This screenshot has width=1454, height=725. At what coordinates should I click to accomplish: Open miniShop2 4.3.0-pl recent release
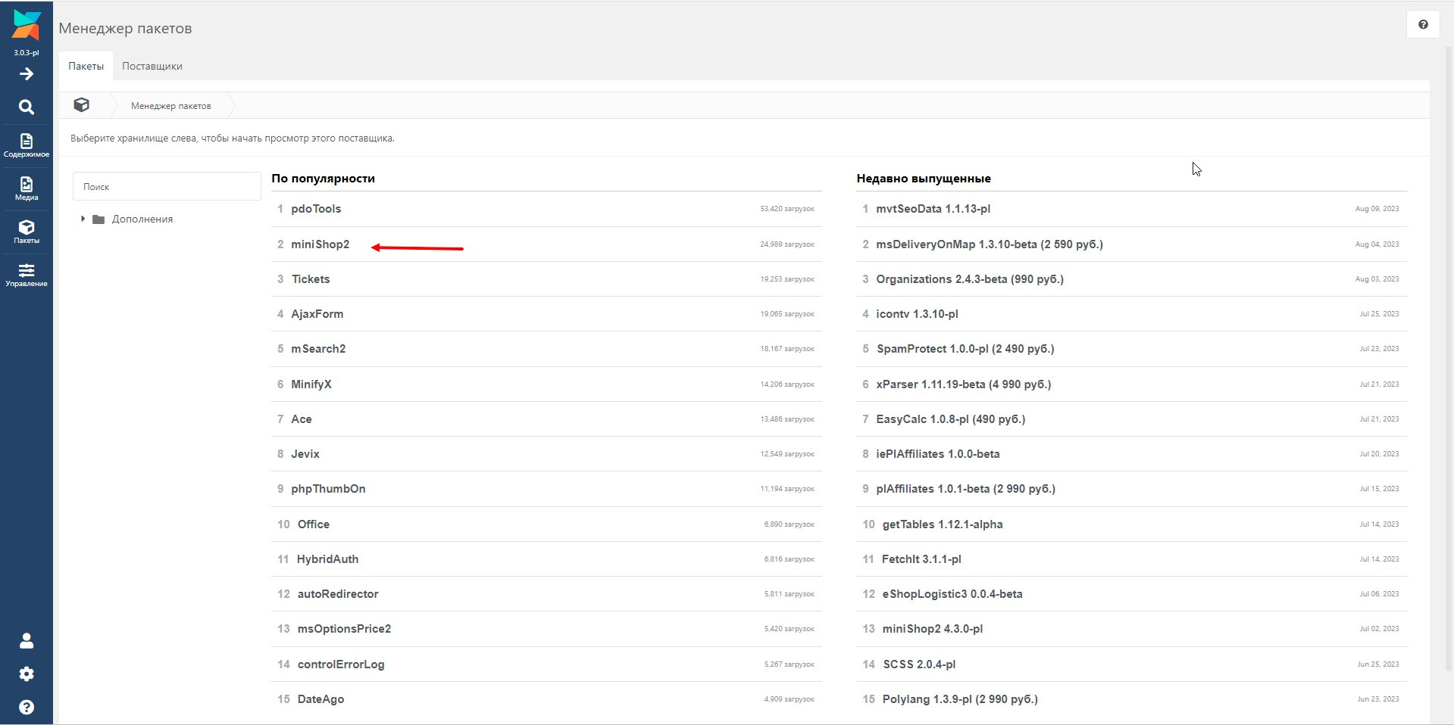click(933, 629)
